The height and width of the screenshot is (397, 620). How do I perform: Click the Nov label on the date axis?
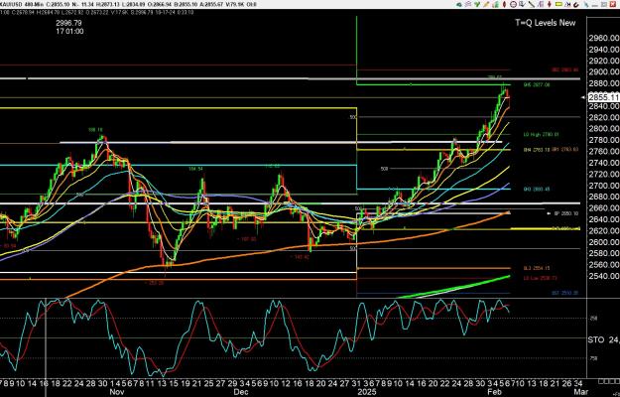[x=117, y=392]
